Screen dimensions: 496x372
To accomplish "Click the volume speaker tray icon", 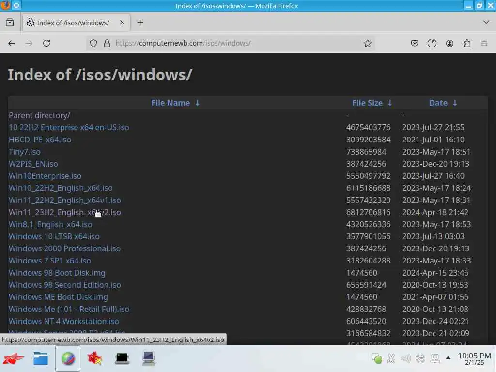I will 405,358.
